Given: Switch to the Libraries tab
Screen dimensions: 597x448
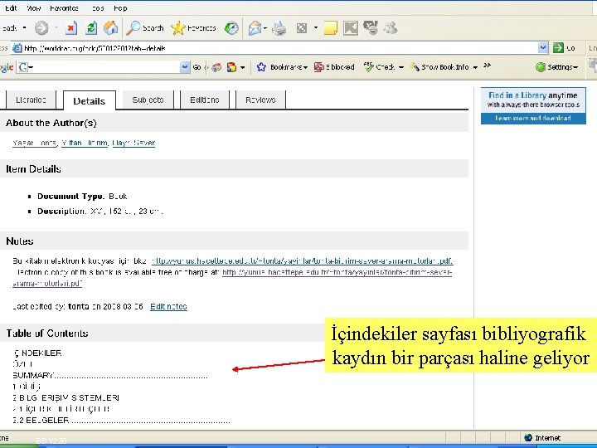Looking at the screenshot, I should pyautogui.click(x=31, y=100).
